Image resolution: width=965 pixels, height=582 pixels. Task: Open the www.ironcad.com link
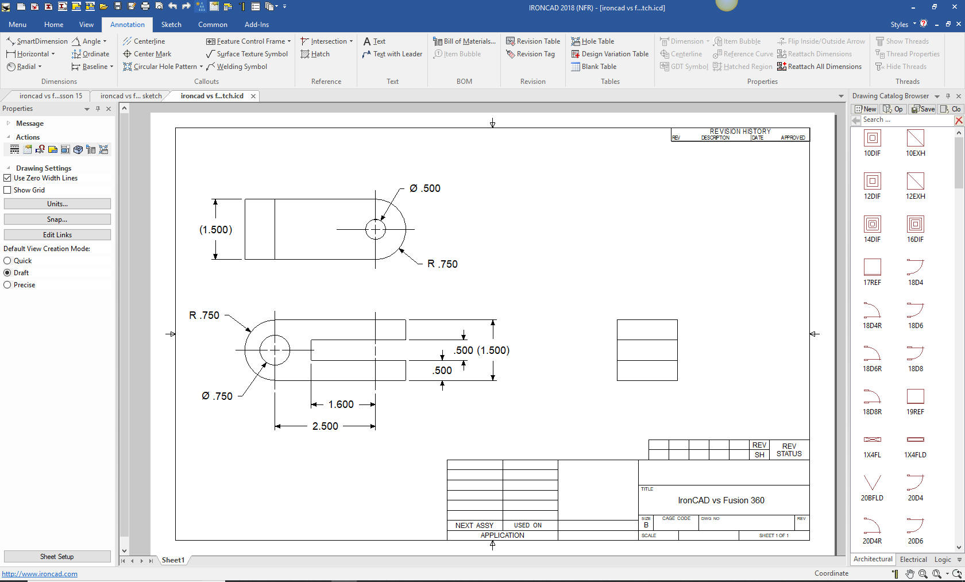coord(40,574)
